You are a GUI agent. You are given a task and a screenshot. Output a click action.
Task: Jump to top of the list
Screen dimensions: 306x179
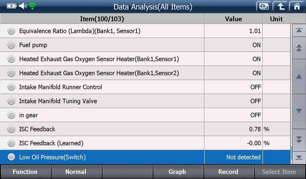point(299,31)
